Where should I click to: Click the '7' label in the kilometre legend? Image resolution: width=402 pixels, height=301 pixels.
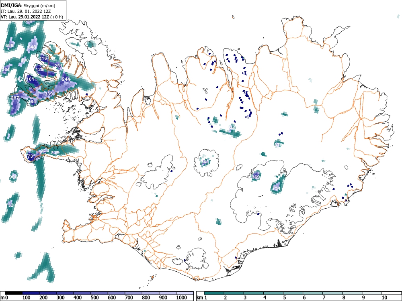(324, 298)
